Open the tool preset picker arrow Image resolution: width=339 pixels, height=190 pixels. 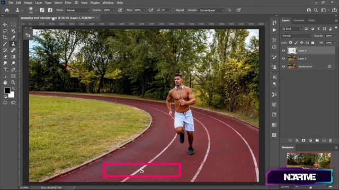pyautogui.click(x=22, y=10)
